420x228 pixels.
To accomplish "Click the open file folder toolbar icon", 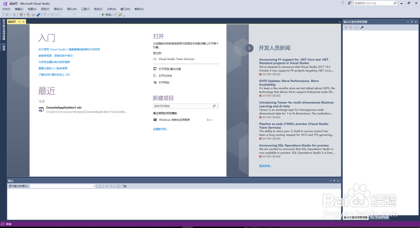I will 29,15.
